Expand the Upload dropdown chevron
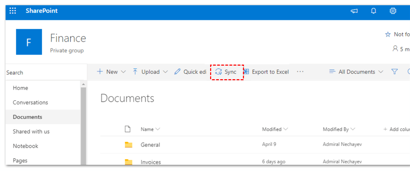Viewport: 410px width, 171px height. (165, 72)
